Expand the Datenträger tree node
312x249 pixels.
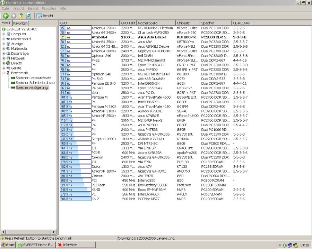coord(3,53)
